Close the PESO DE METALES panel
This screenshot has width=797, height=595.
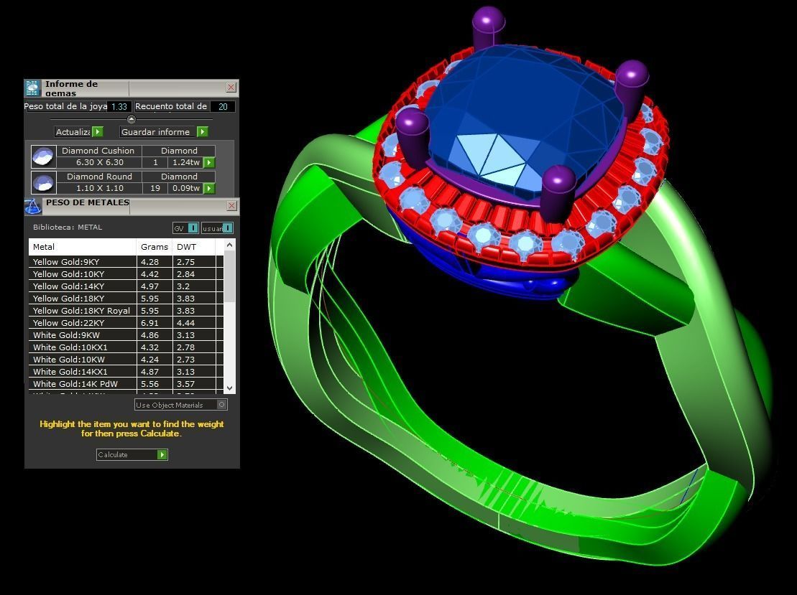(232, 205)
